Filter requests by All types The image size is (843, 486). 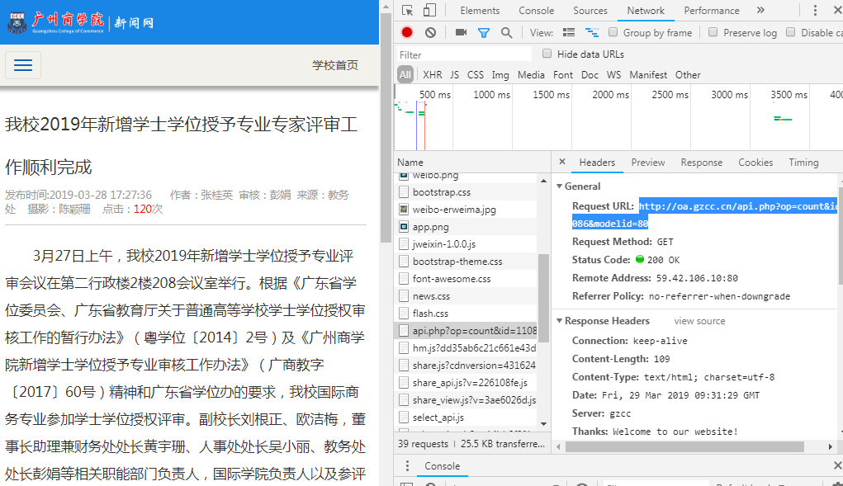coord(405,74)
